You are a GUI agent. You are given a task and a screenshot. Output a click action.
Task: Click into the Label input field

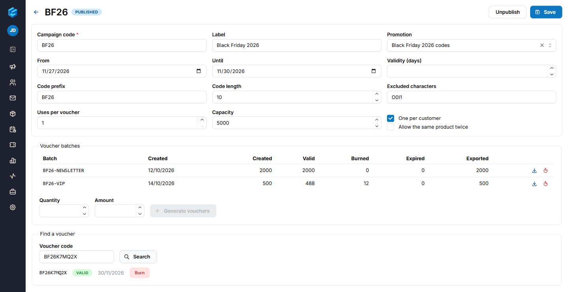[x=297, y=45]
